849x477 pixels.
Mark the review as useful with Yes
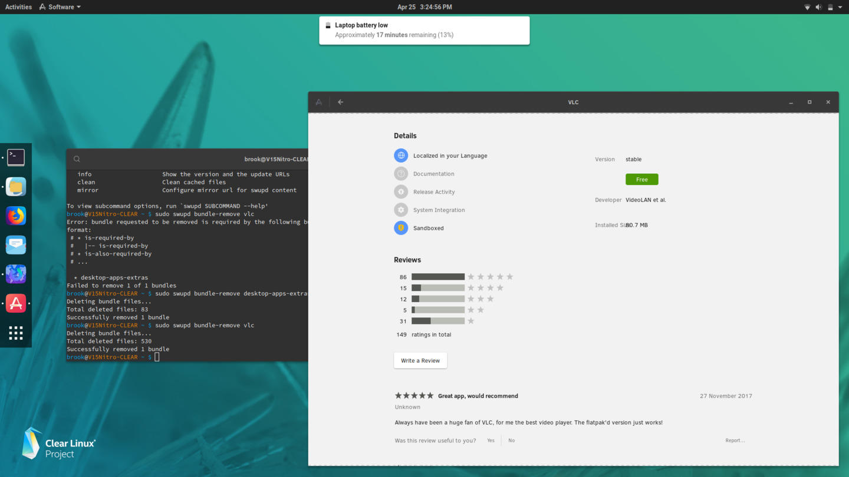coord(491,440)
